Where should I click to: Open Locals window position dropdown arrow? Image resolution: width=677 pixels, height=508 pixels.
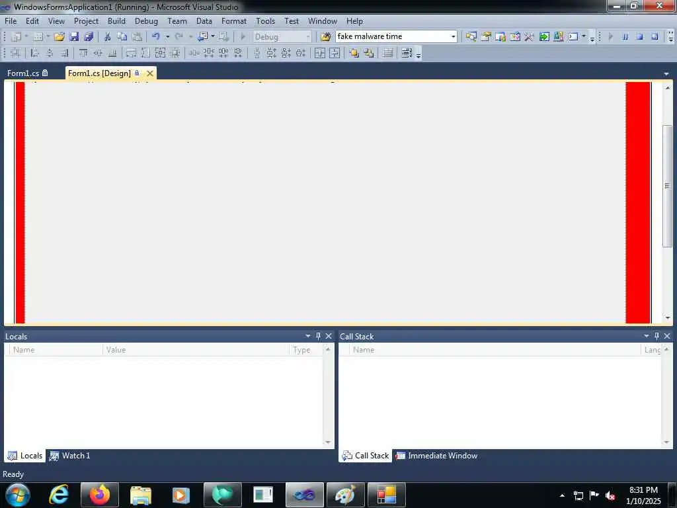click(308, 335)
